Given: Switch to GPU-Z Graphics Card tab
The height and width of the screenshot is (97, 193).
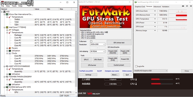Looking at the screenshot, I should pyautogui.click(x=140, y=7).
